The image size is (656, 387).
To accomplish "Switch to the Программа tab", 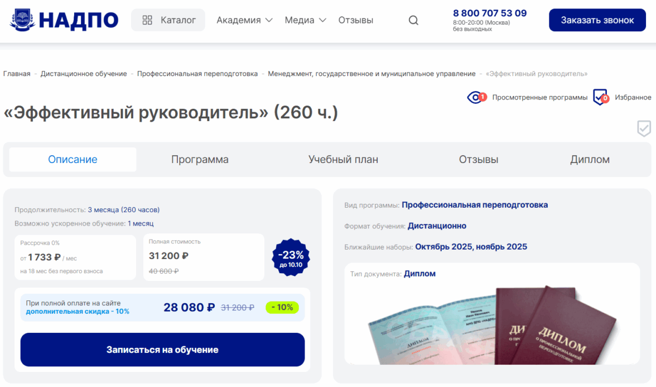I will pyautogui.click(x=200, y=160).
